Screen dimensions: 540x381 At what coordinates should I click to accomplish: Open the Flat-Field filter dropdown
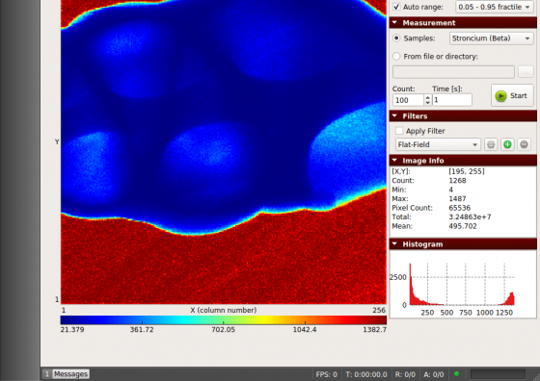(x=438, y=144)
